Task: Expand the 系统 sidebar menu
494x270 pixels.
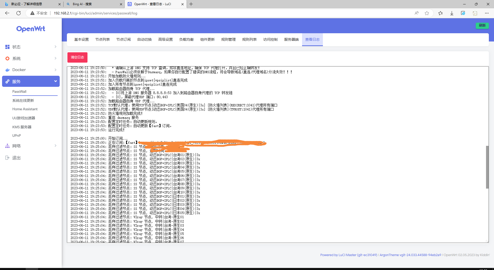Action: coord(31,58)
